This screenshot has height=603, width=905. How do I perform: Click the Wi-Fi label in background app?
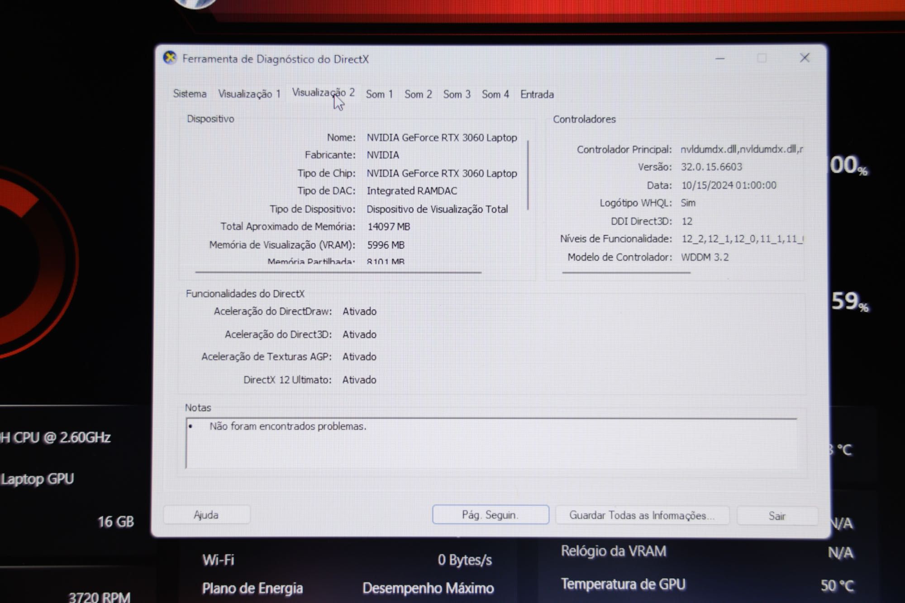point(218,560)
